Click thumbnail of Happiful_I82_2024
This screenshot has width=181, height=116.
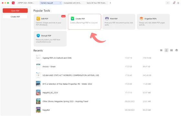[38, 92]
